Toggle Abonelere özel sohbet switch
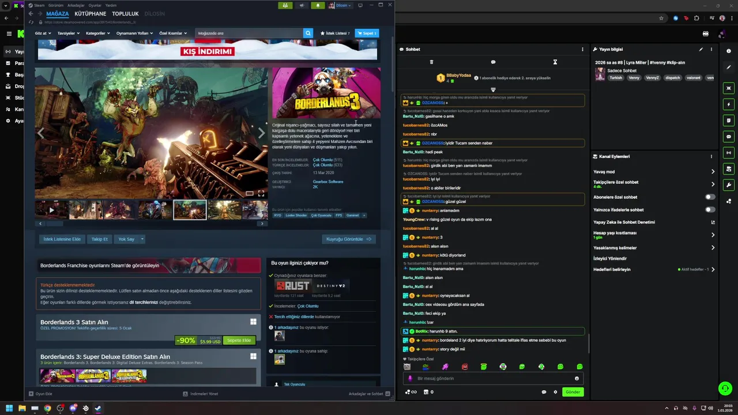The height and width of the screenshot is (415, 738). [710, 197]
